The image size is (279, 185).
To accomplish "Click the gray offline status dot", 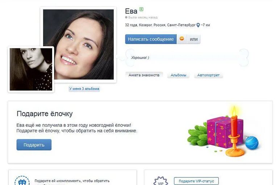I will [126, 17].
